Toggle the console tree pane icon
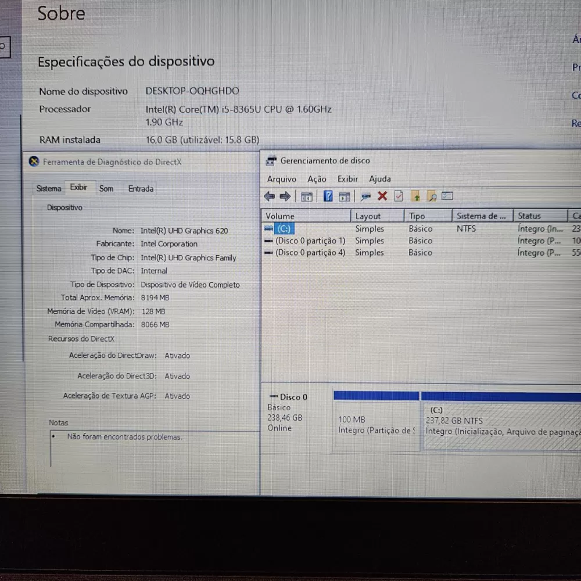The height and width of the screenshot is (581, 581). (x=306, y=196)
